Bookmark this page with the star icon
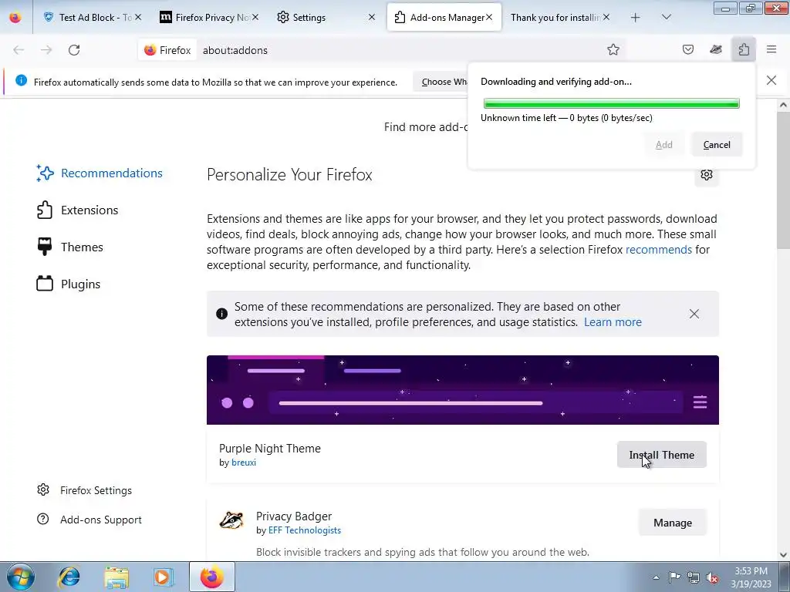 613,50
